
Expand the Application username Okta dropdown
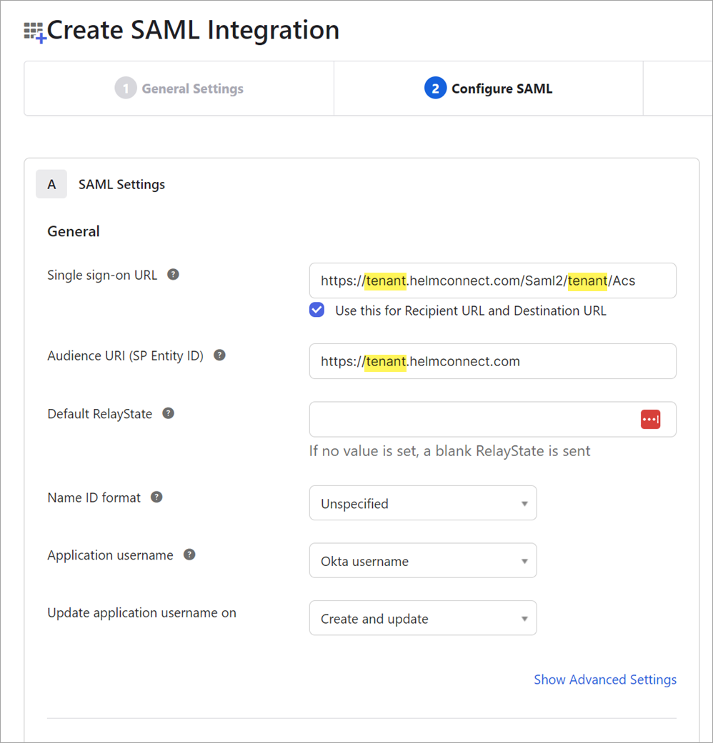tap(423, 560)
